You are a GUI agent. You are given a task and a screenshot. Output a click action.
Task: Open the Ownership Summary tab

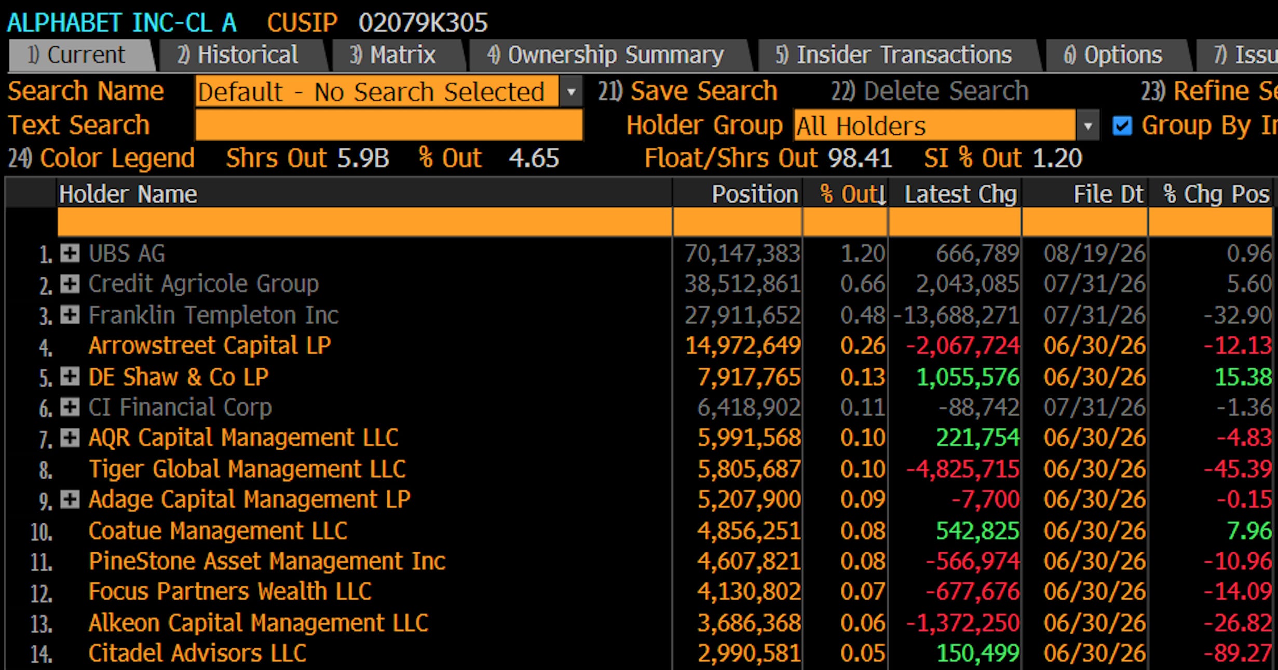[605, 55]
